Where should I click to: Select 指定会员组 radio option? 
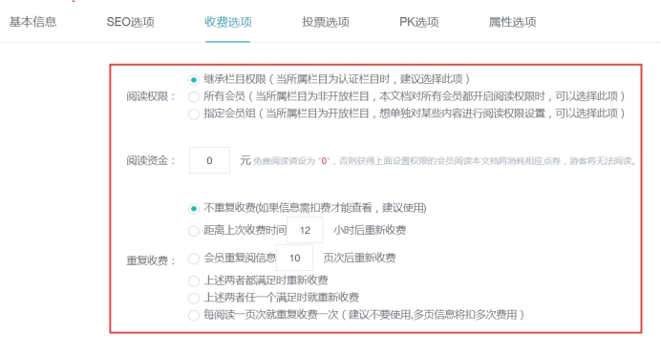tap(194, 114)
